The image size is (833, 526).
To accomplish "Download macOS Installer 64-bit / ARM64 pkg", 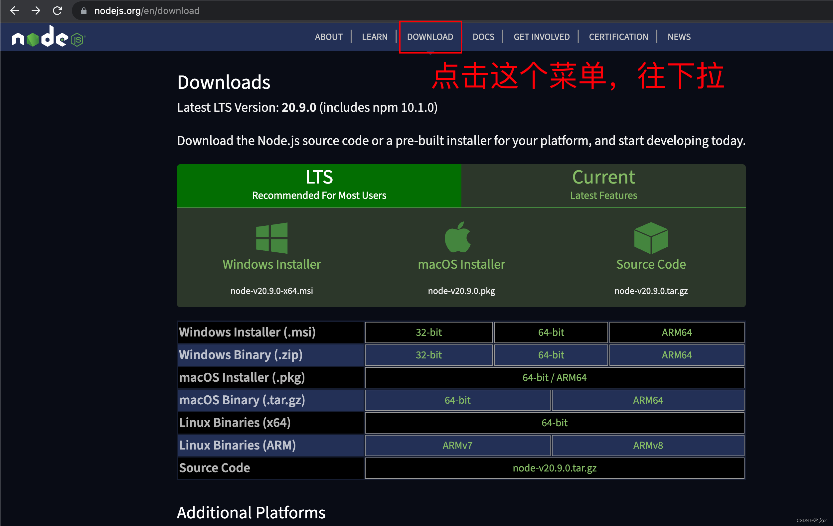I will [554, 378].
